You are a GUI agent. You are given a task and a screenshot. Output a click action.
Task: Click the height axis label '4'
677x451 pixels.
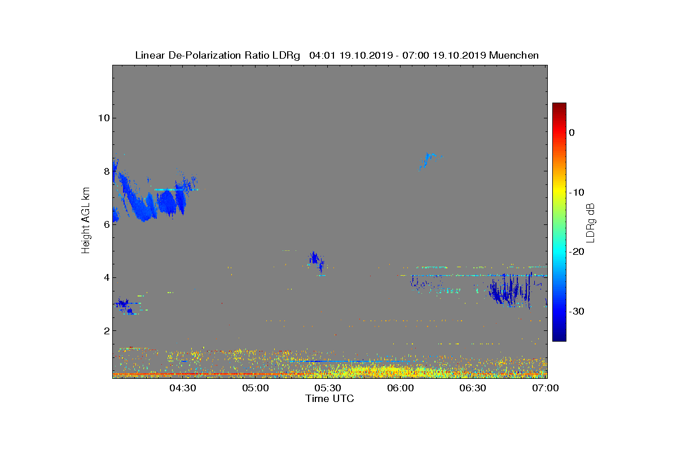click(106, 277)
